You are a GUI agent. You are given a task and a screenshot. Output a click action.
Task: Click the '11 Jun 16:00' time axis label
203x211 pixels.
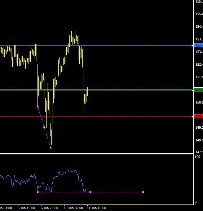(x=97, y=208)
